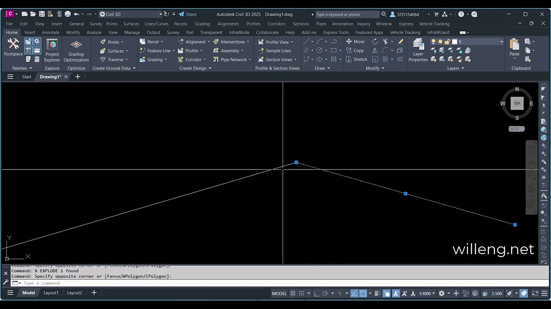This screenshot has height=309, width=551.
Task: Click the Rotate modify icon
Action: (375, 42)
